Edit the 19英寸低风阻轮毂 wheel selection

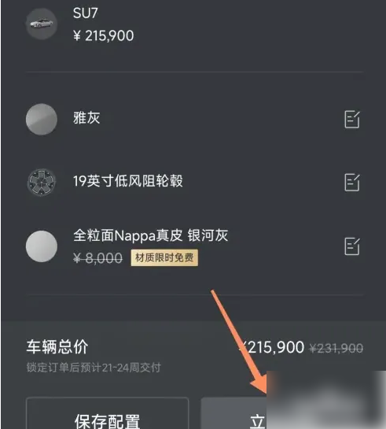(352, 182)
